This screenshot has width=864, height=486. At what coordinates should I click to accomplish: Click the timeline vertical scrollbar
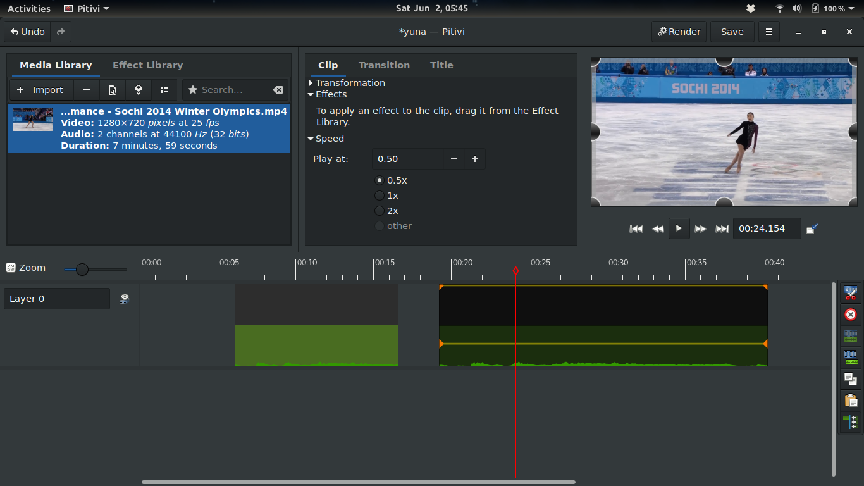point(834,379)
